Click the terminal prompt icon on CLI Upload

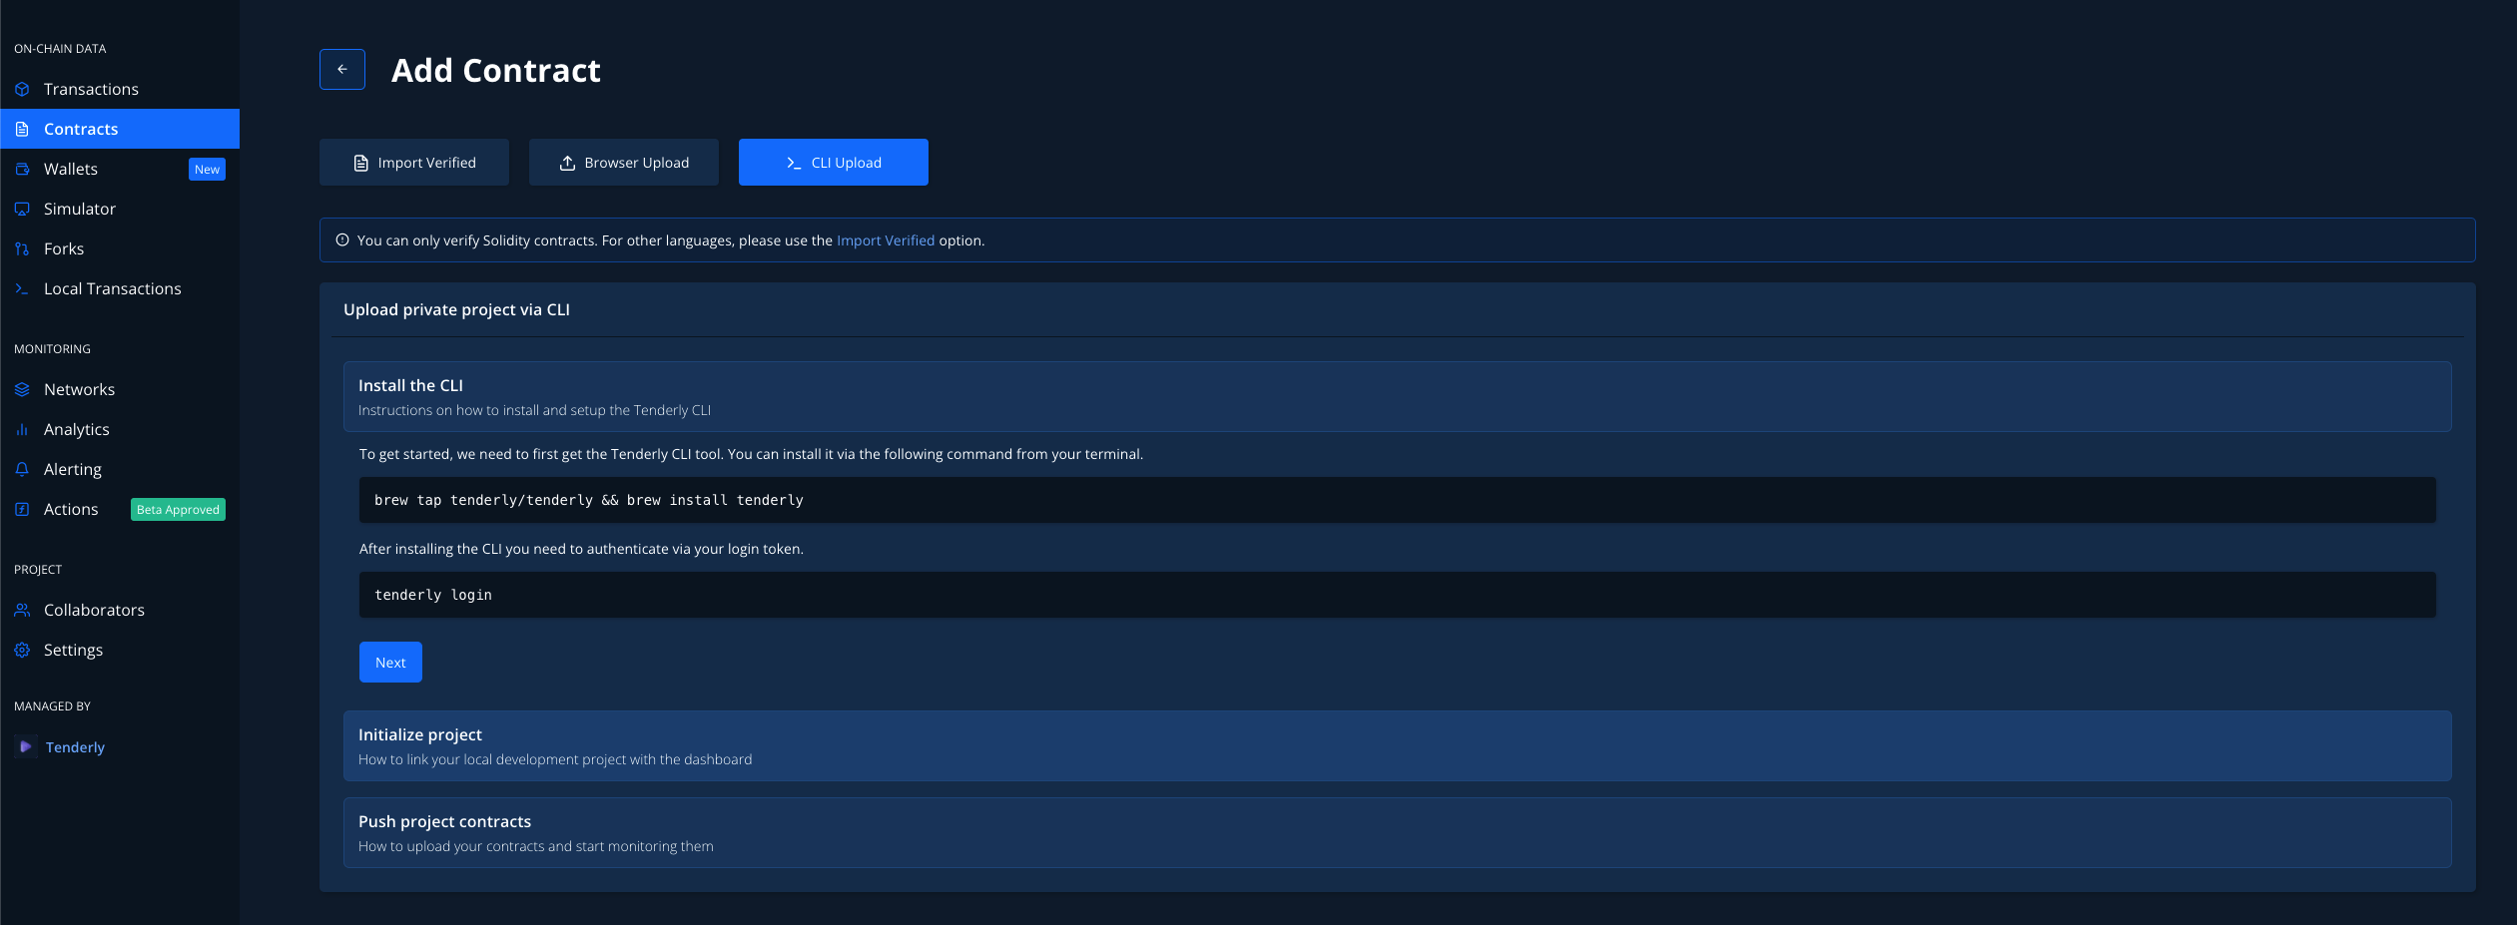tap(794, 163)
